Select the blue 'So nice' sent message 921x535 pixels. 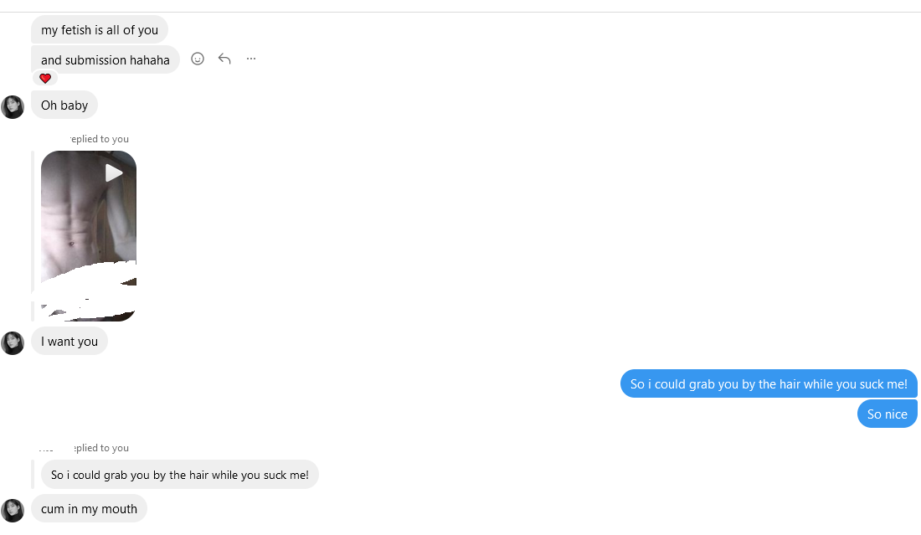[x=887, y=414]
